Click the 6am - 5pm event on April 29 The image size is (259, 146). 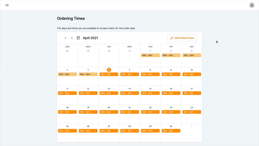point(150,131)
